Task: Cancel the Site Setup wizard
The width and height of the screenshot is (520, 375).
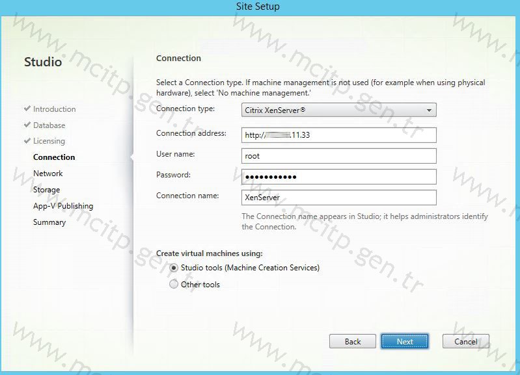Action: [465, 341]
